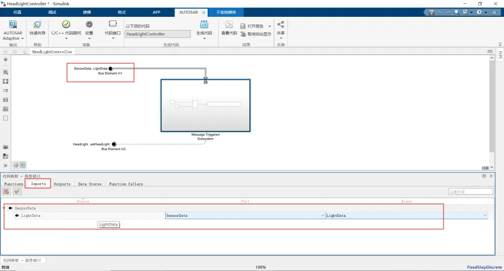This screenshot has height=271, width=504.
Task: Click 取消突出显示 remove highlighting button
Action: pos(256,34)
